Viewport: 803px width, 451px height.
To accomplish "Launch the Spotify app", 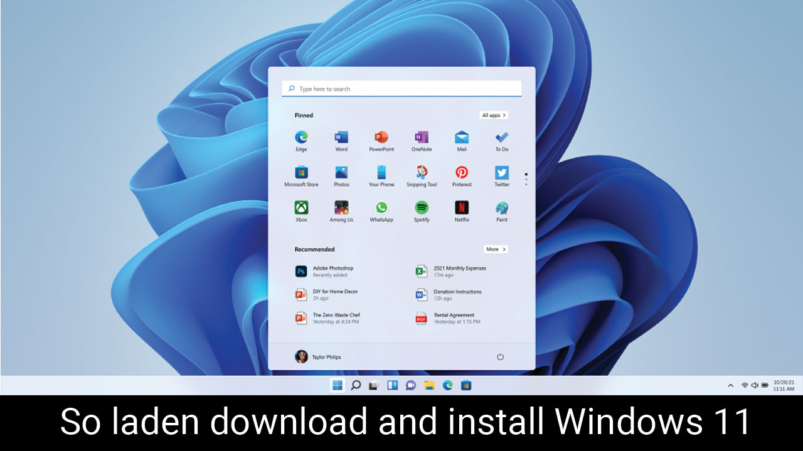I will click(x=422, y=211).
